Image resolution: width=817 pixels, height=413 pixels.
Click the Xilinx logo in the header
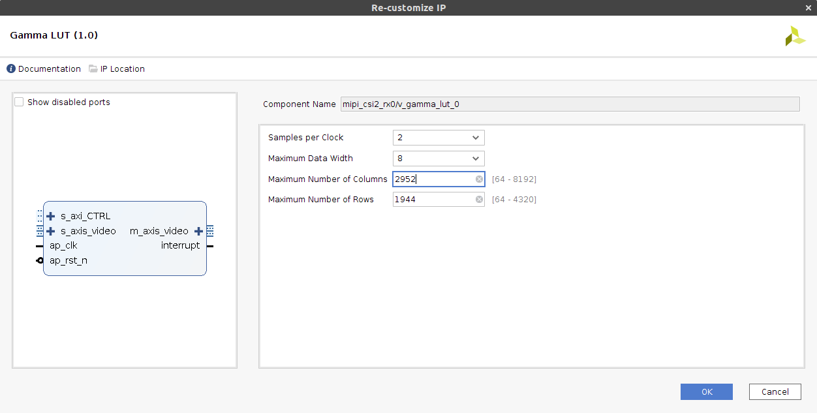coord(795,36)
